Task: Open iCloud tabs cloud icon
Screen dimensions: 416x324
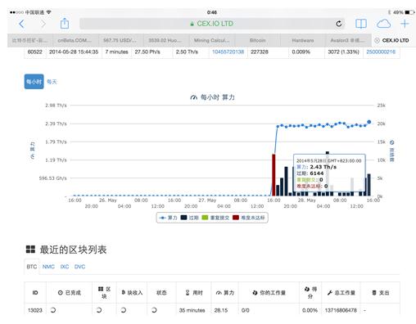Action: tap(383, 24)
